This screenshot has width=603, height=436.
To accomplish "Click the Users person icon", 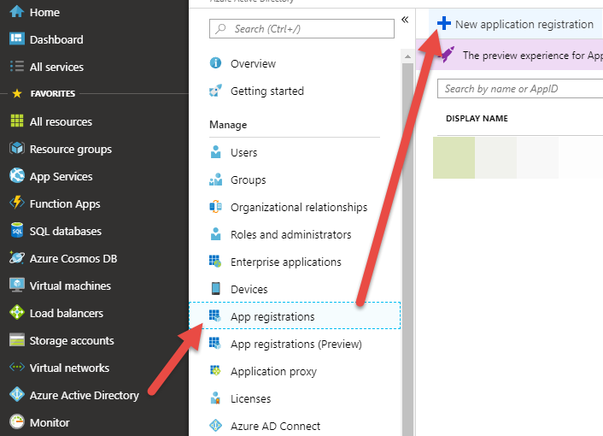I will tap(215, 152).
